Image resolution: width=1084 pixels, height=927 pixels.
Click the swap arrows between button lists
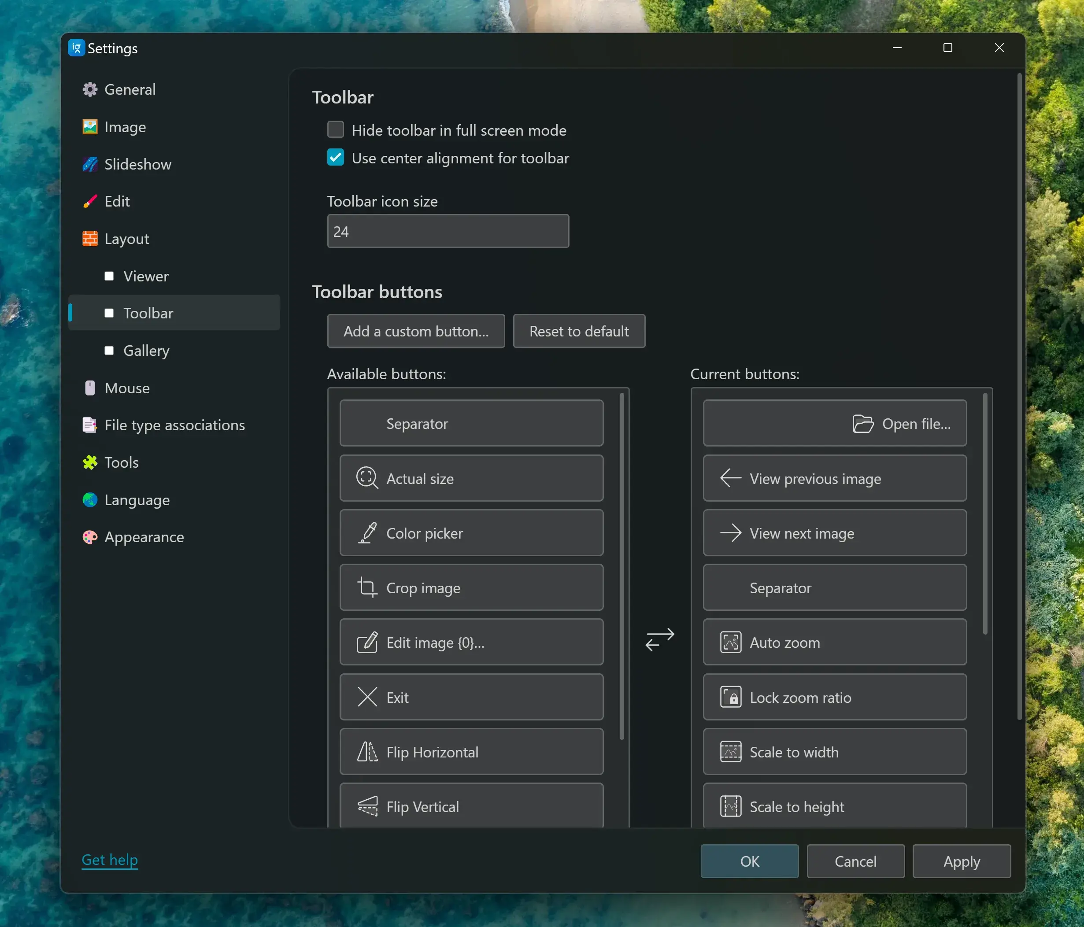tap(659, 639)
